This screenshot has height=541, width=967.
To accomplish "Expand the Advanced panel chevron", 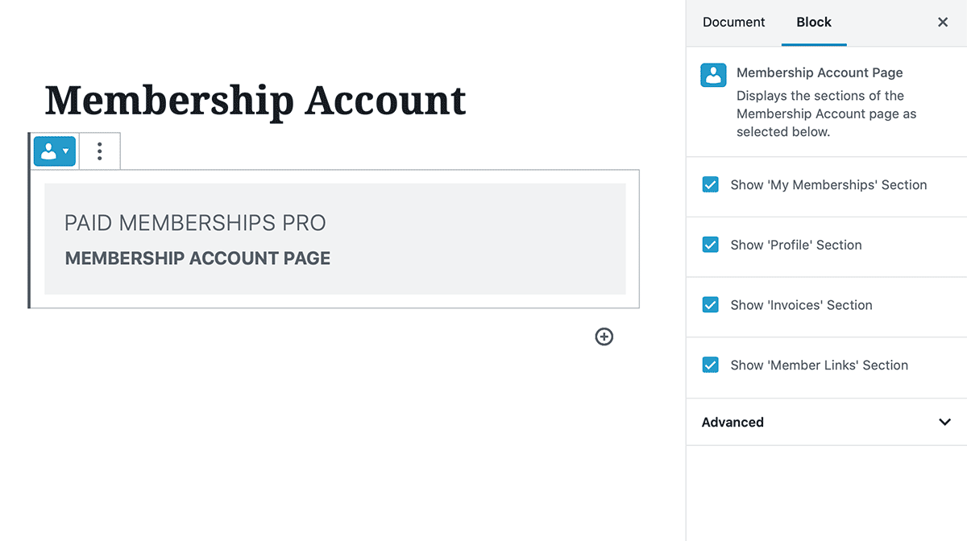I will 945,422.
